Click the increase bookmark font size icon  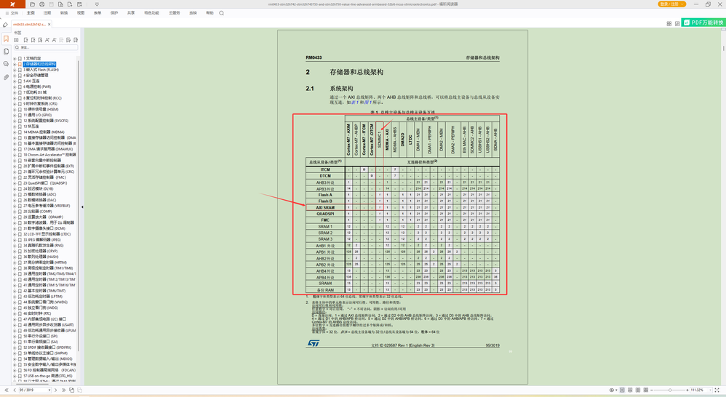[x=47, y=40]
